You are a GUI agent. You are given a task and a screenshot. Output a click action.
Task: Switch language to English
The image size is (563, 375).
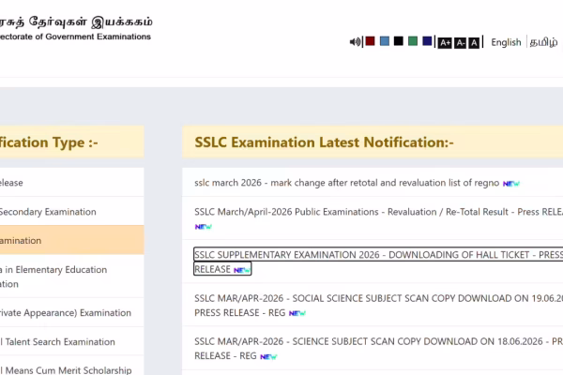coord(506,42)
